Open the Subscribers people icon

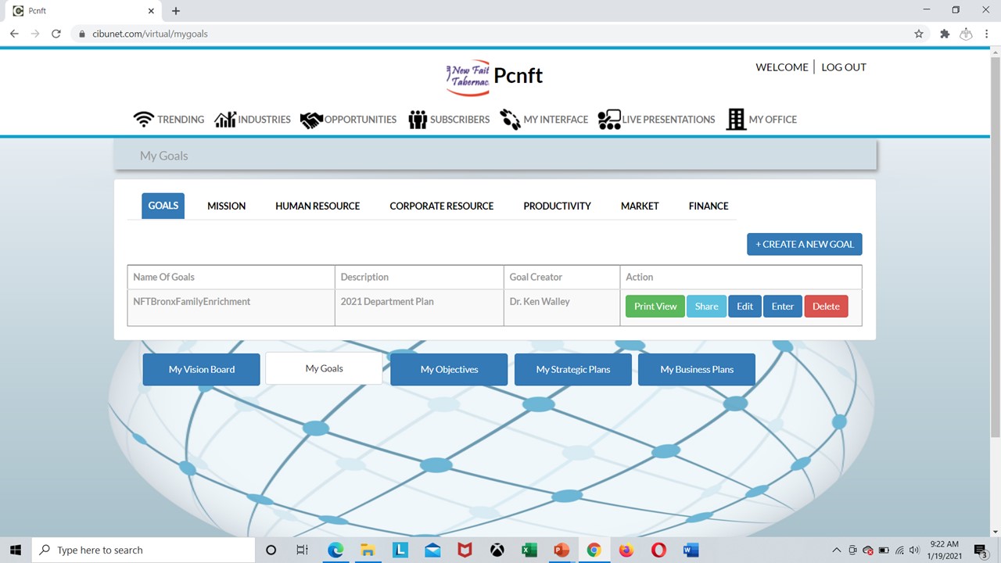[418, 120]
